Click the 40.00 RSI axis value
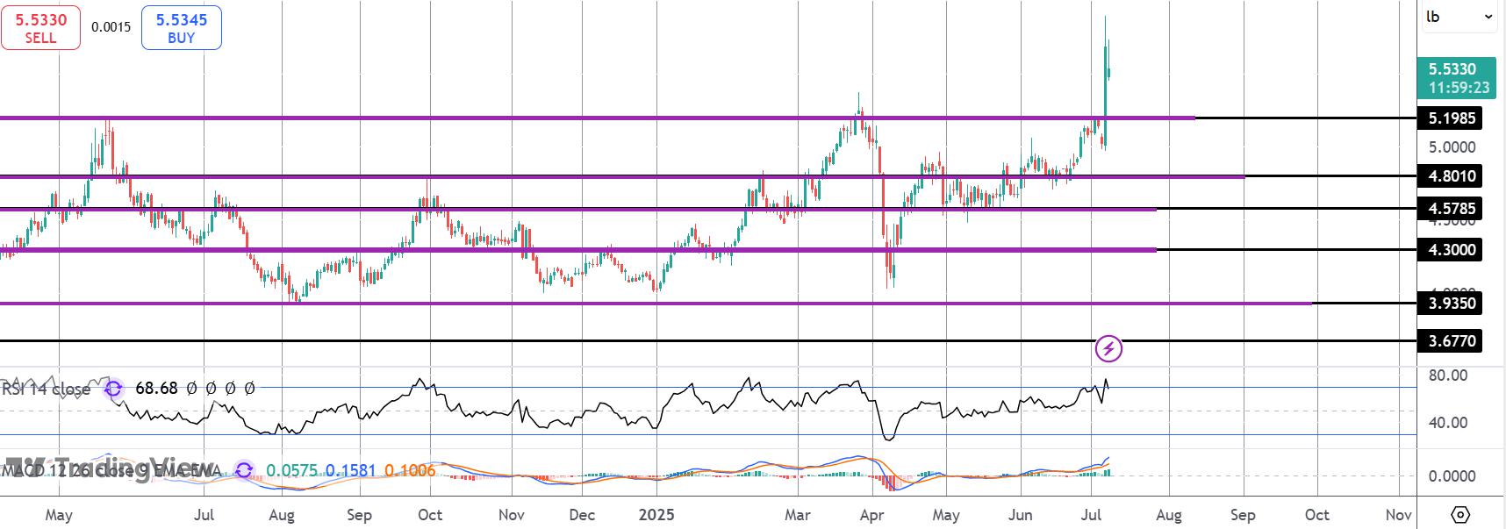 (1448, 423)
